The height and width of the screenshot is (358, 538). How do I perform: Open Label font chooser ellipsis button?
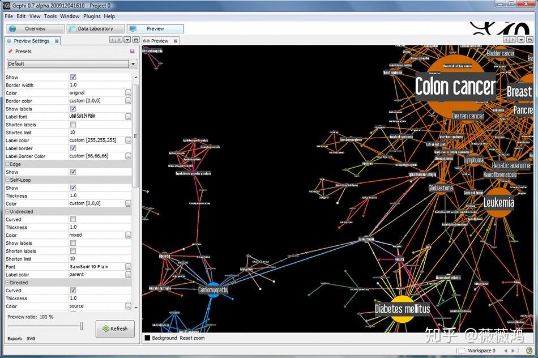pos(128,117)
